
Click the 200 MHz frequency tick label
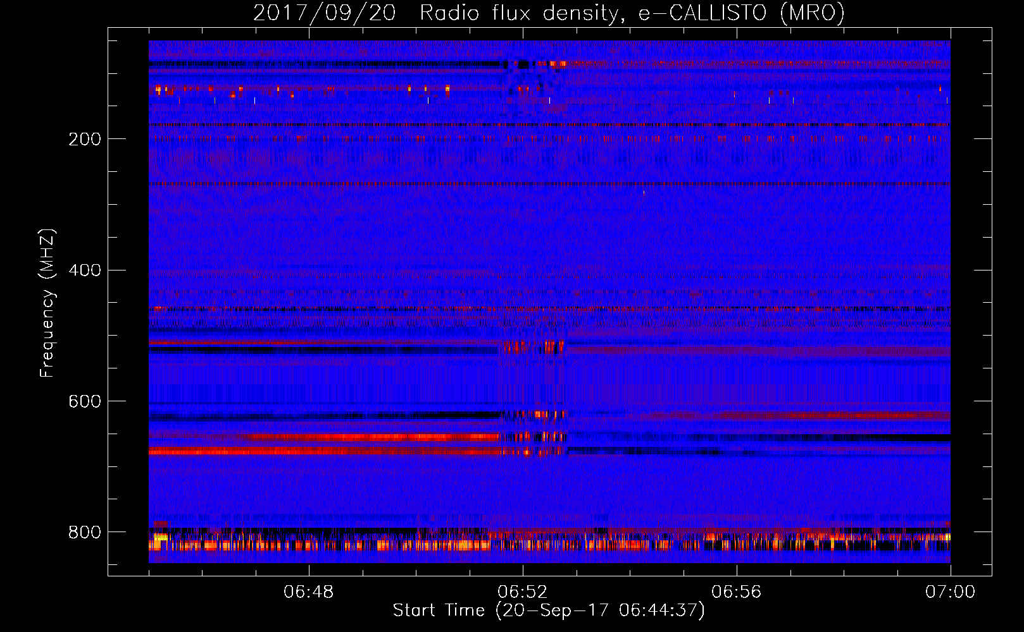pos(85,139)
